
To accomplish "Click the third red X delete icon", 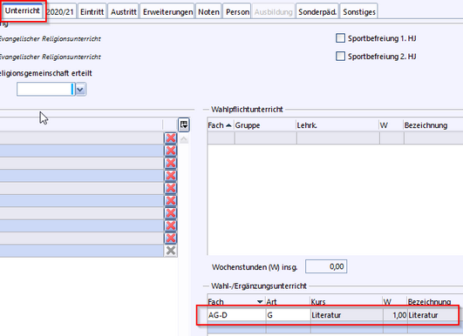I will point(171,163).
